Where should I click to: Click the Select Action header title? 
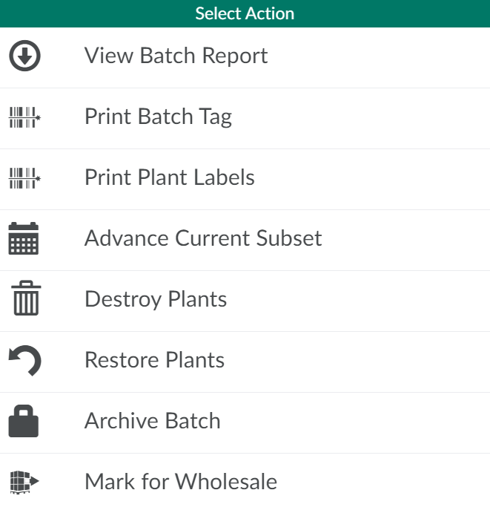[245, 13]
